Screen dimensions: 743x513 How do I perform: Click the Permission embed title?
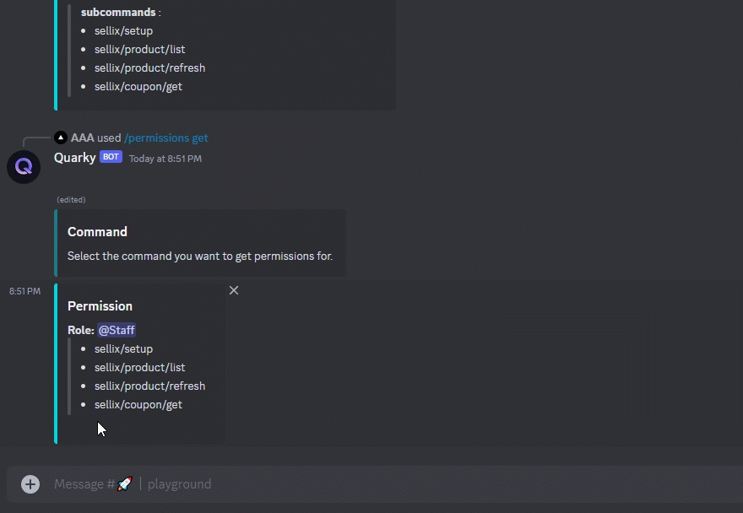tap(100, 306)
